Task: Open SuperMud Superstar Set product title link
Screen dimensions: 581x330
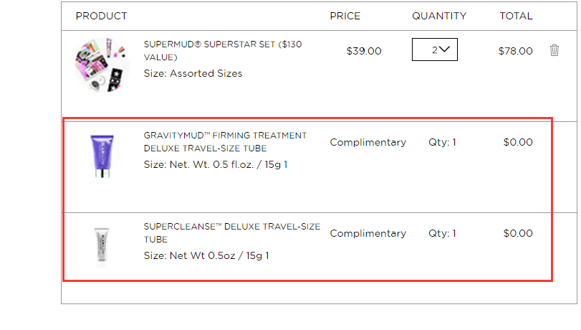Action: [223, 51]
